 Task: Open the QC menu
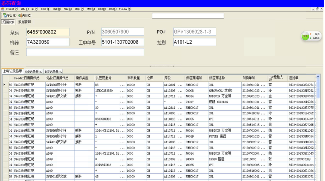click(x=35, y=9)
